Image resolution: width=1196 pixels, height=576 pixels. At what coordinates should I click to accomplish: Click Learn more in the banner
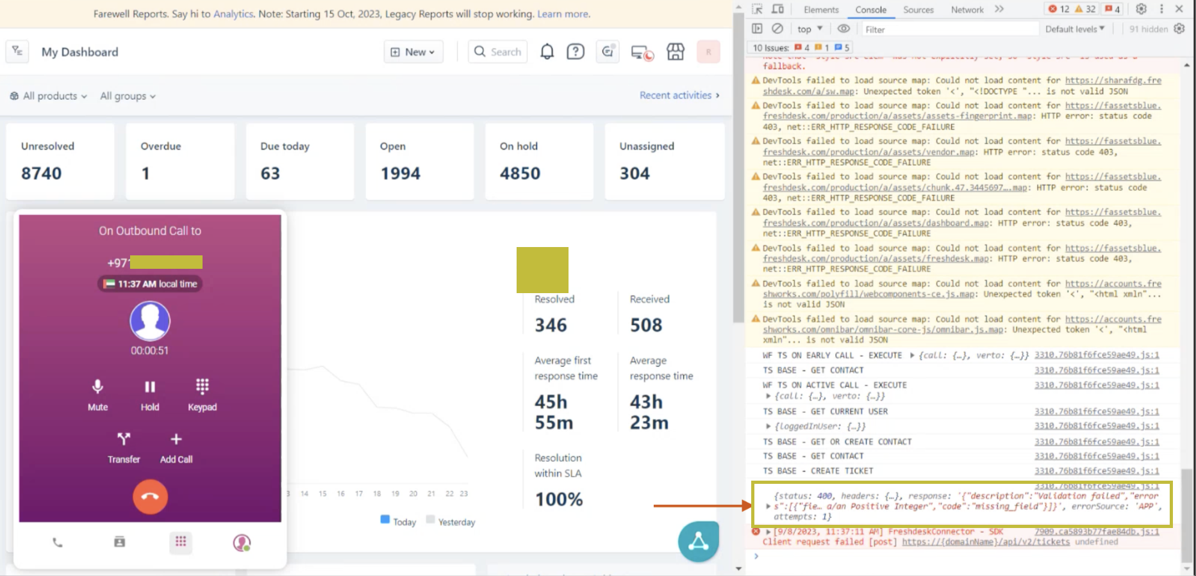pos(563,14)
